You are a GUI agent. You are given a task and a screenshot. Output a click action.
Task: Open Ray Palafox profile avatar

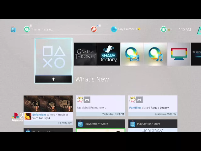pyautogui.click(x=114, y=29)
